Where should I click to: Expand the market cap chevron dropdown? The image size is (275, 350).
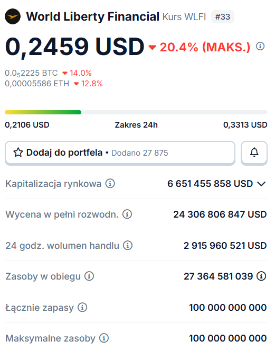coord(261,184)
